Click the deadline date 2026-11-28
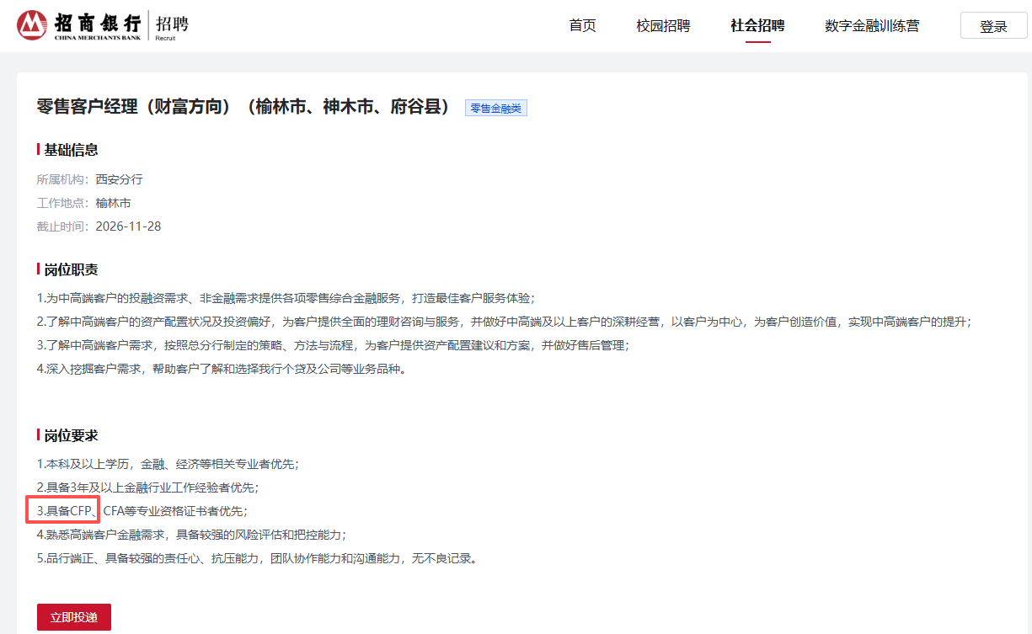1032x634 pixels. point(128,226)
